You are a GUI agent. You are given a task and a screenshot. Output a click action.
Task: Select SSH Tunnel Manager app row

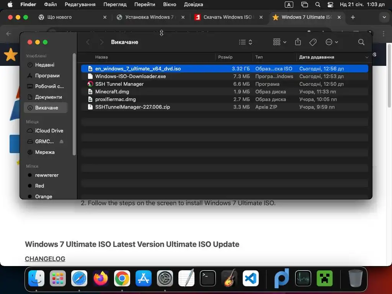[224, 84]
